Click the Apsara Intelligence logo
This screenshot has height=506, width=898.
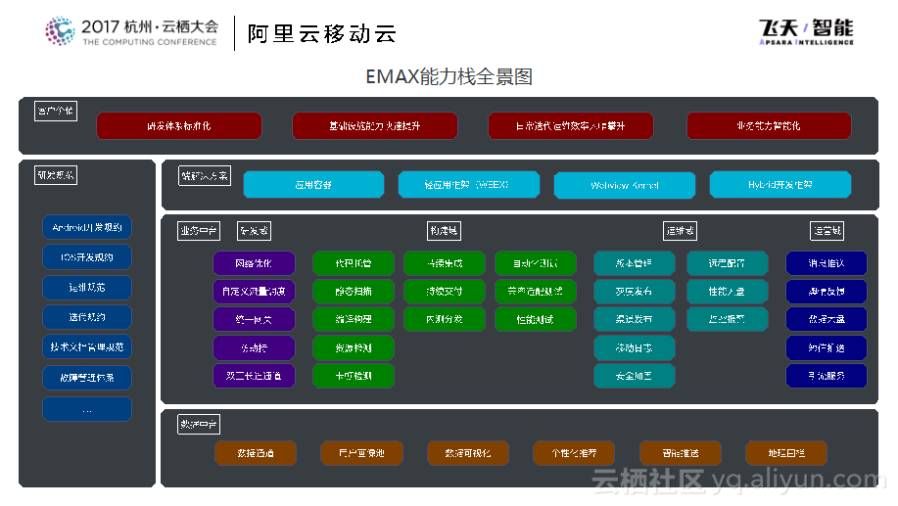(806, 31)
